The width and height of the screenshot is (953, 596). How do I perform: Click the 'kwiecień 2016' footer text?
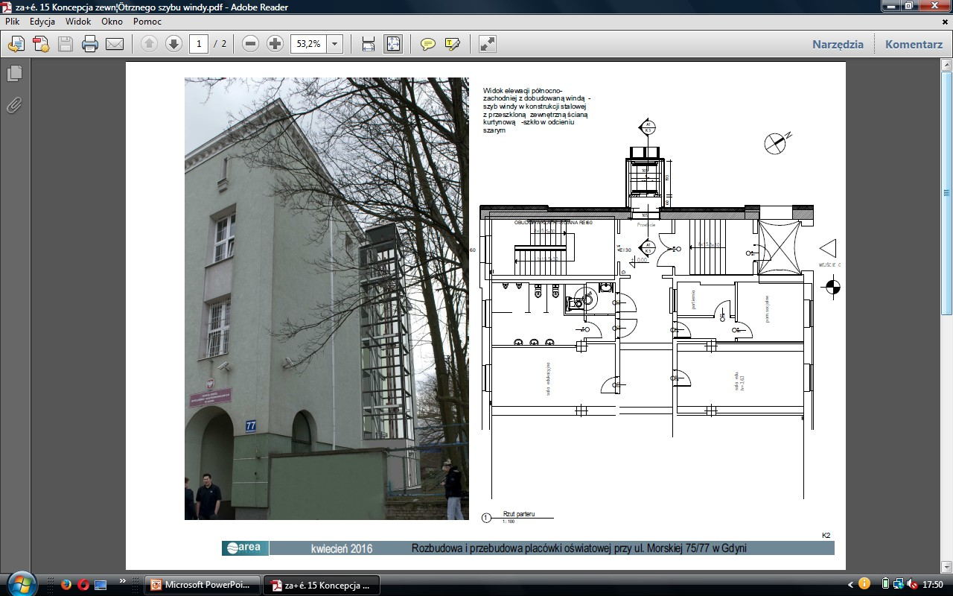click(342, 549)
